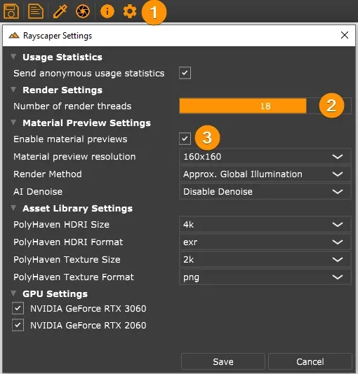Open PolyHaven HDRI Format dropdown
The image size is (358, 374).
pos(265,242)
